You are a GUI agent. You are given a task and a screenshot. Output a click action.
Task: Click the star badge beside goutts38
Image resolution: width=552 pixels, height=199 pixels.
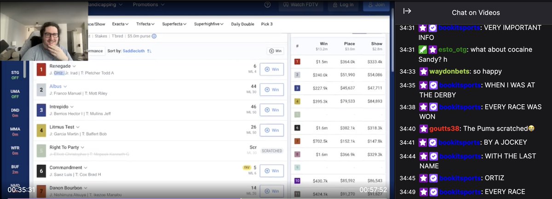click(x=424, y=129)
